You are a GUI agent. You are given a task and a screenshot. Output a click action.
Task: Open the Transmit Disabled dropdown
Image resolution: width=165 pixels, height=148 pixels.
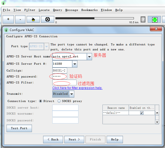coord(72,94)
